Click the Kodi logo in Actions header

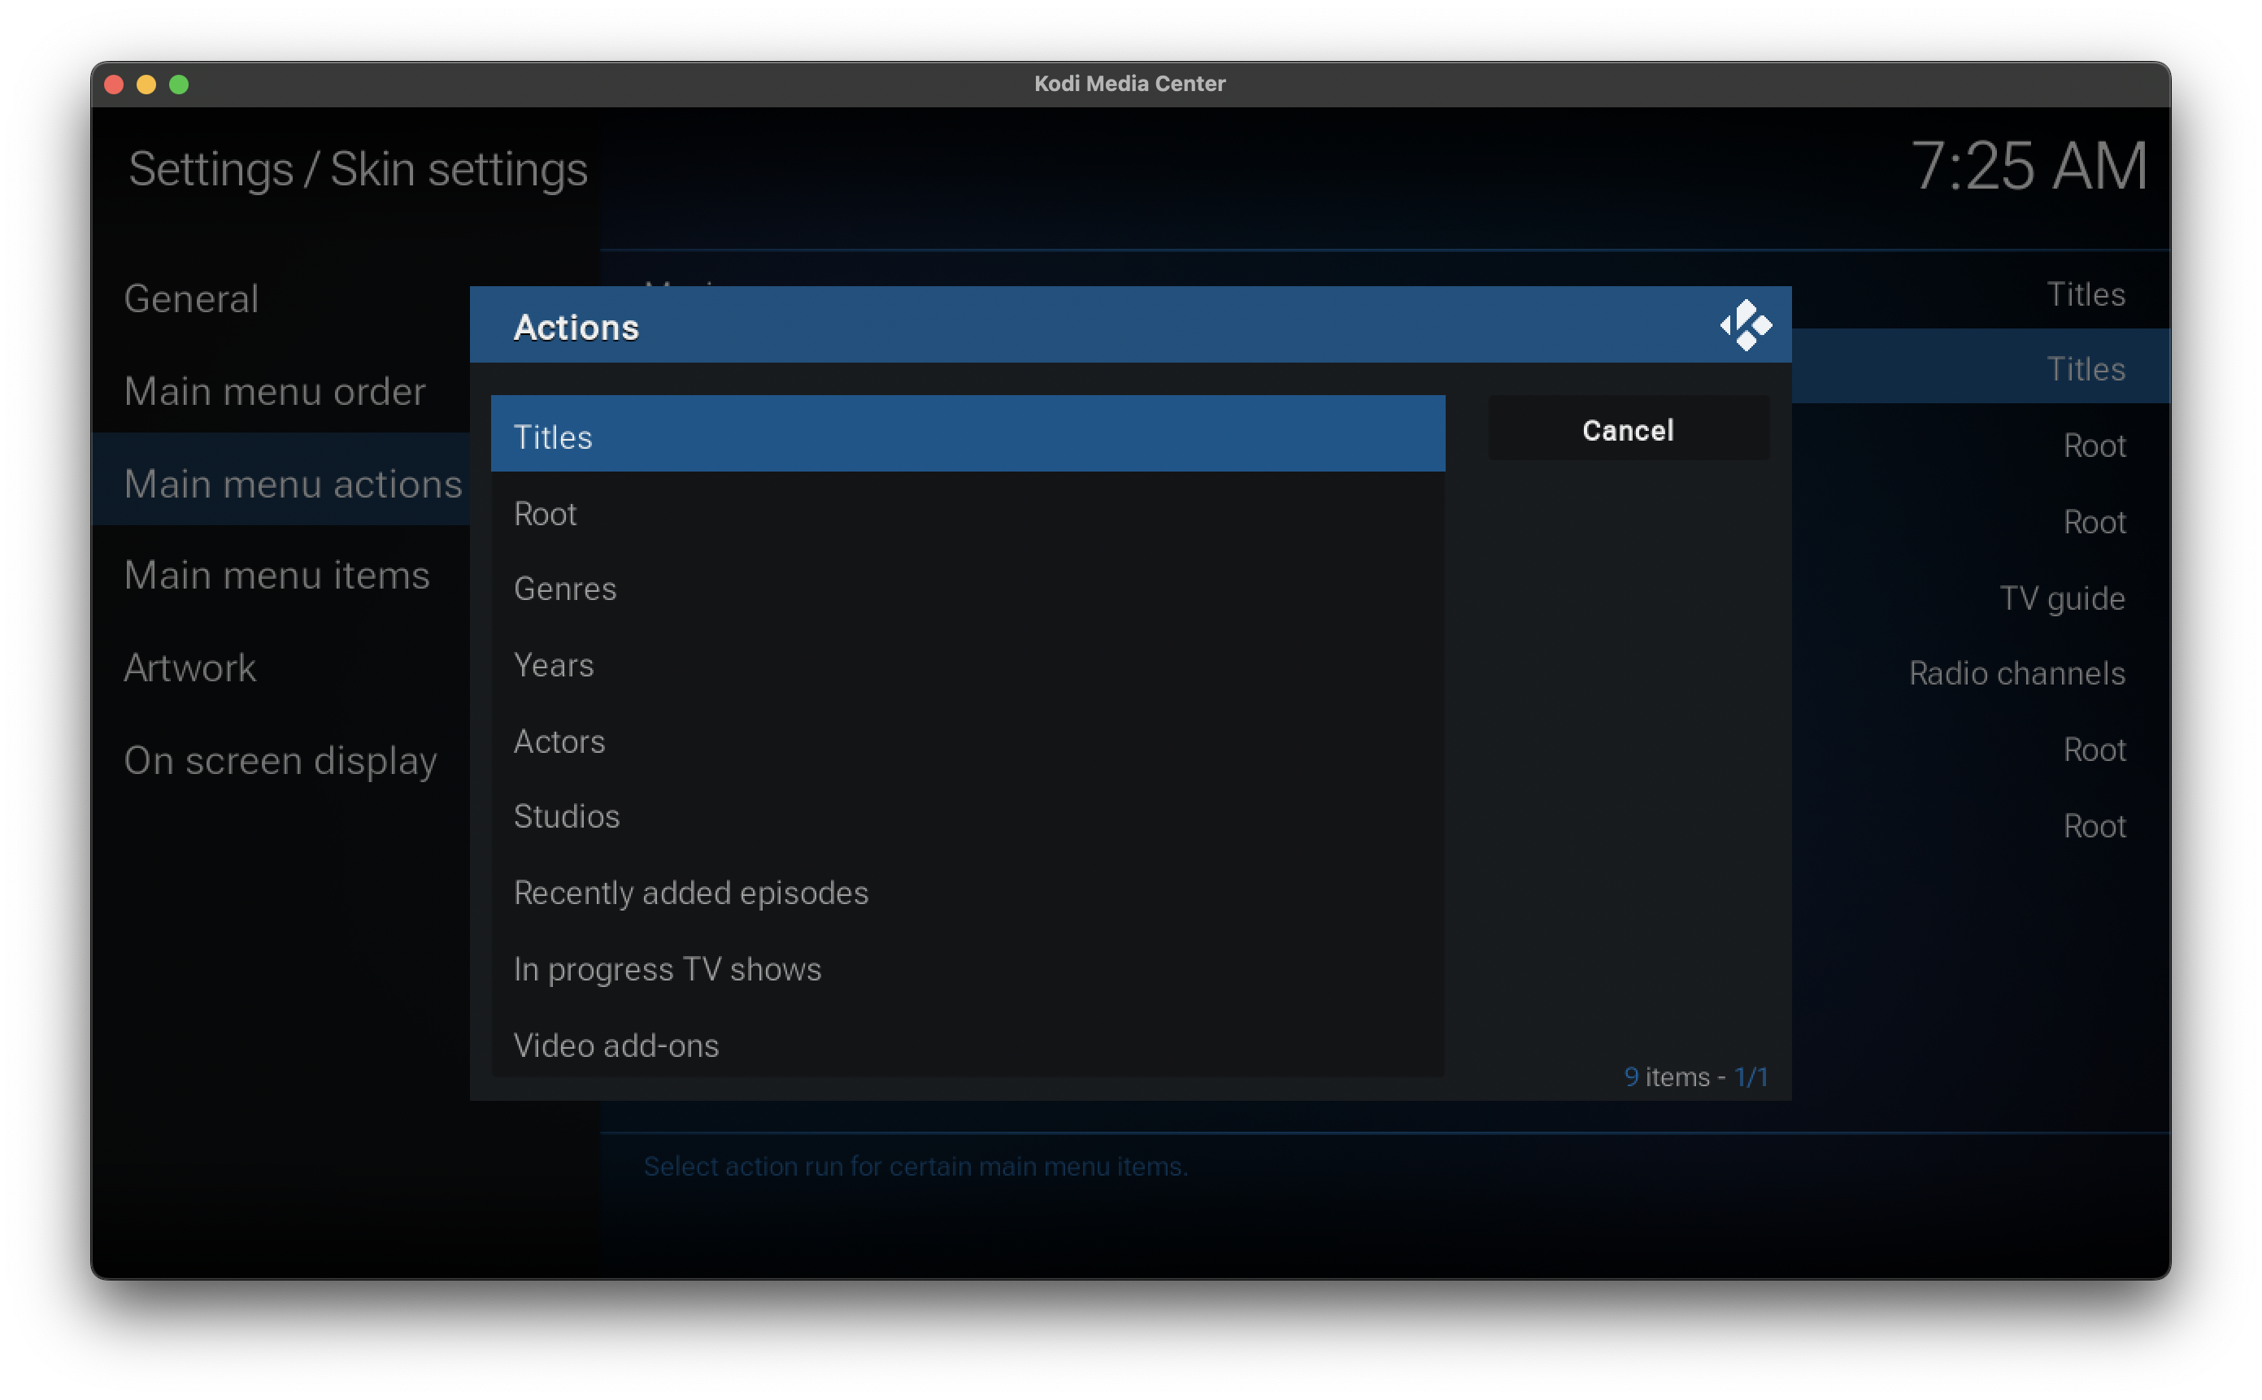click(1746, 325)
